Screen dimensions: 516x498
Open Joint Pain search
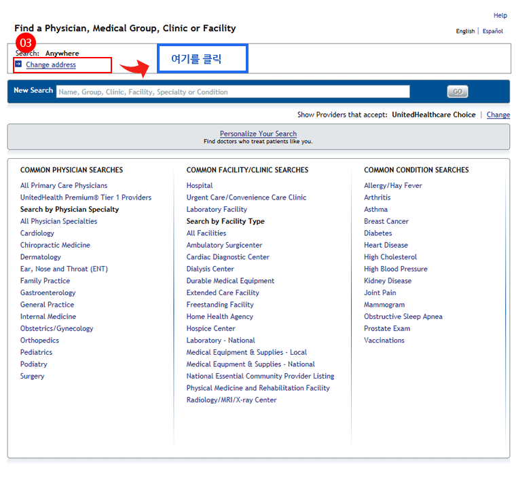click(x=380, y=292)
